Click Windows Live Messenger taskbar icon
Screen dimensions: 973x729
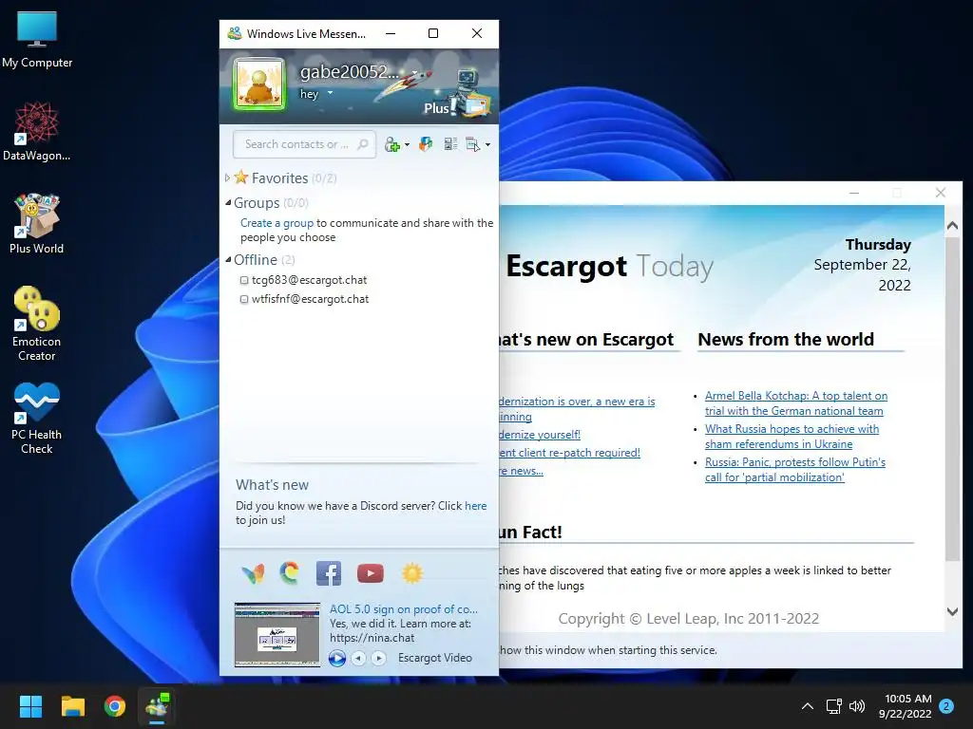[x=157, y=706]
